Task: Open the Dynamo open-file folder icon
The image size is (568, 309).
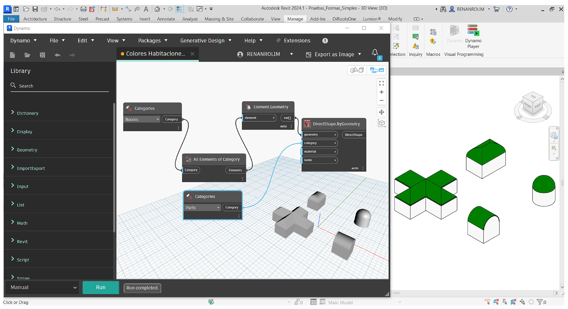Action: [27, 55]
